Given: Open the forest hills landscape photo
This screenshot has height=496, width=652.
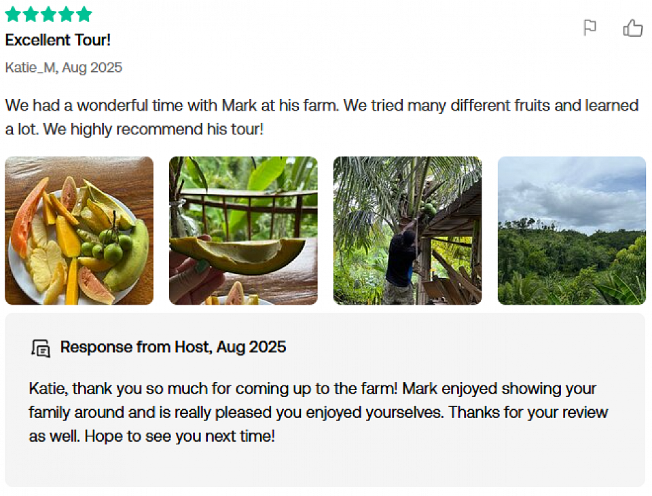Looking at the screenshot, I should tap(572, 231).
